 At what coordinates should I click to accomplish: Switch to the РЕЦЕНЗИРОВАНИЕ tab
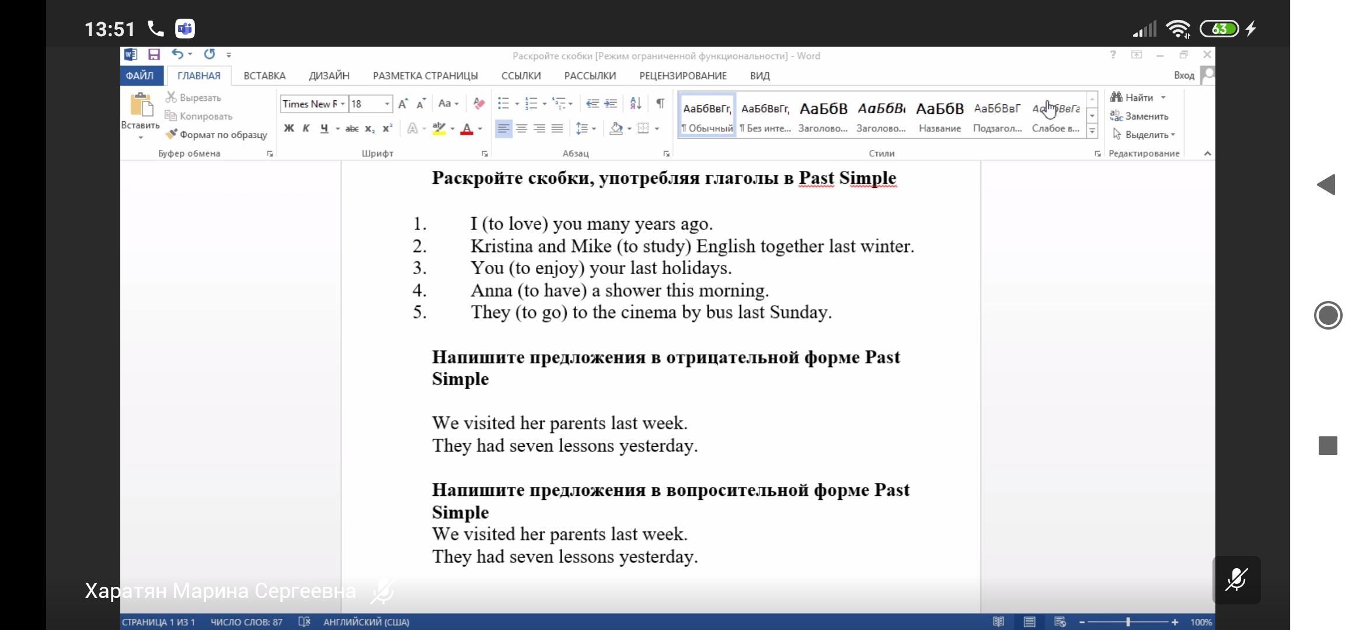click(x=682, y=76)
